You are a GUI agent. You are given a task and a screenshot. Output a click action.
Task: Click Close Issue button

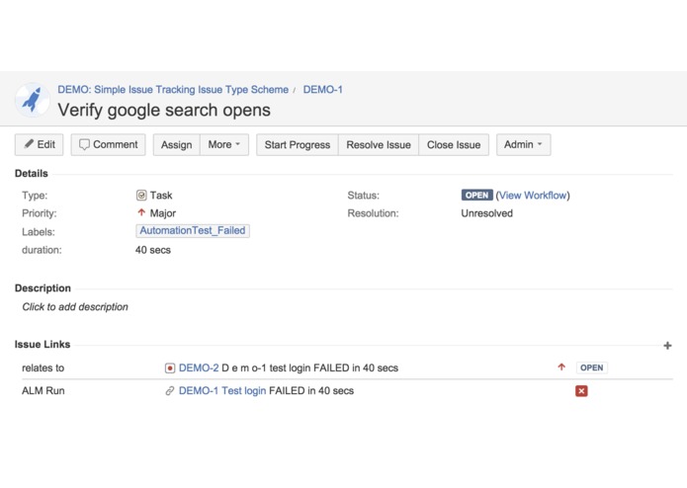click(454, 145)
